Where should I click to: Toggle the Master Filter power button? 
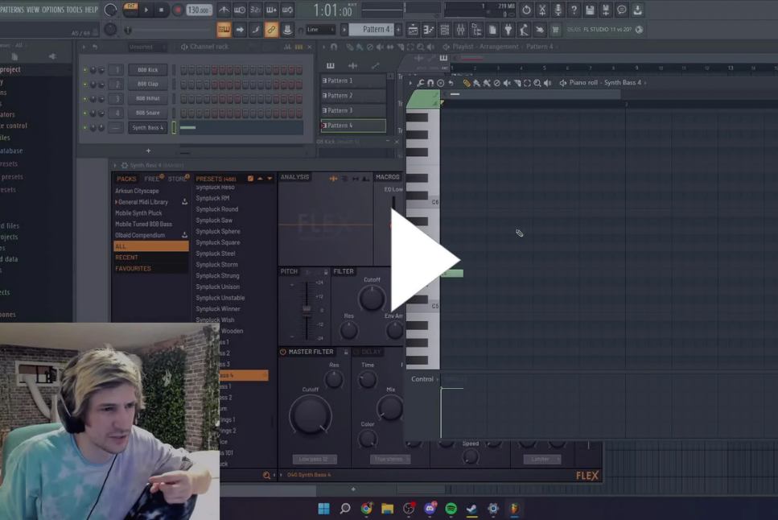[x=283, y=352]
